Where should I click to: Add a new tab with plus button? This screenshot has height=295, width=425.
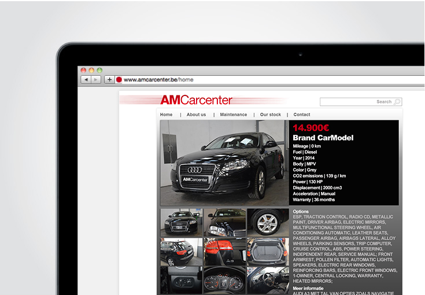[109, 80]
